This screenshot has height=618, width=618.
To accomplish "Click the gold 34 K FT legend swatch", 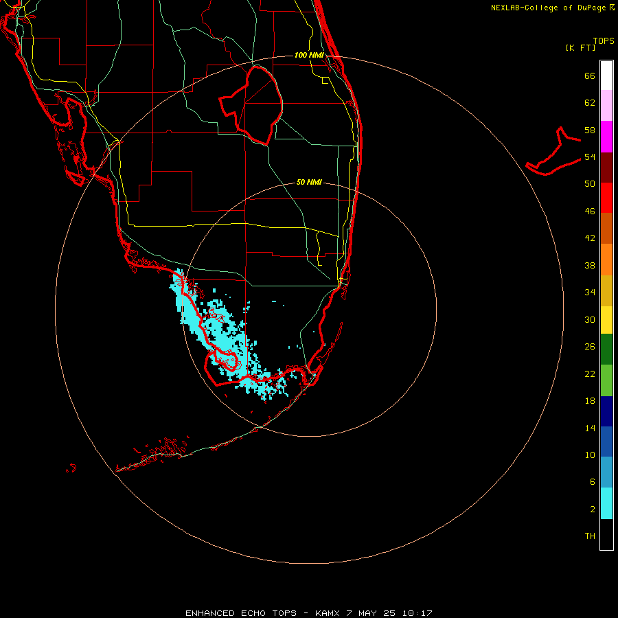I will coord(606,290).
